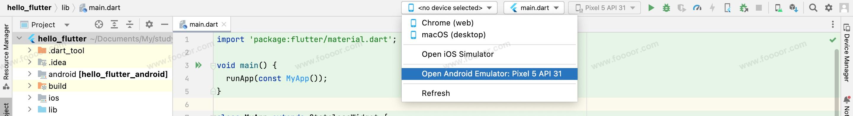Open the device selector dropdown
The height and width of the screenshot is (116, 853).
[449, 8]
